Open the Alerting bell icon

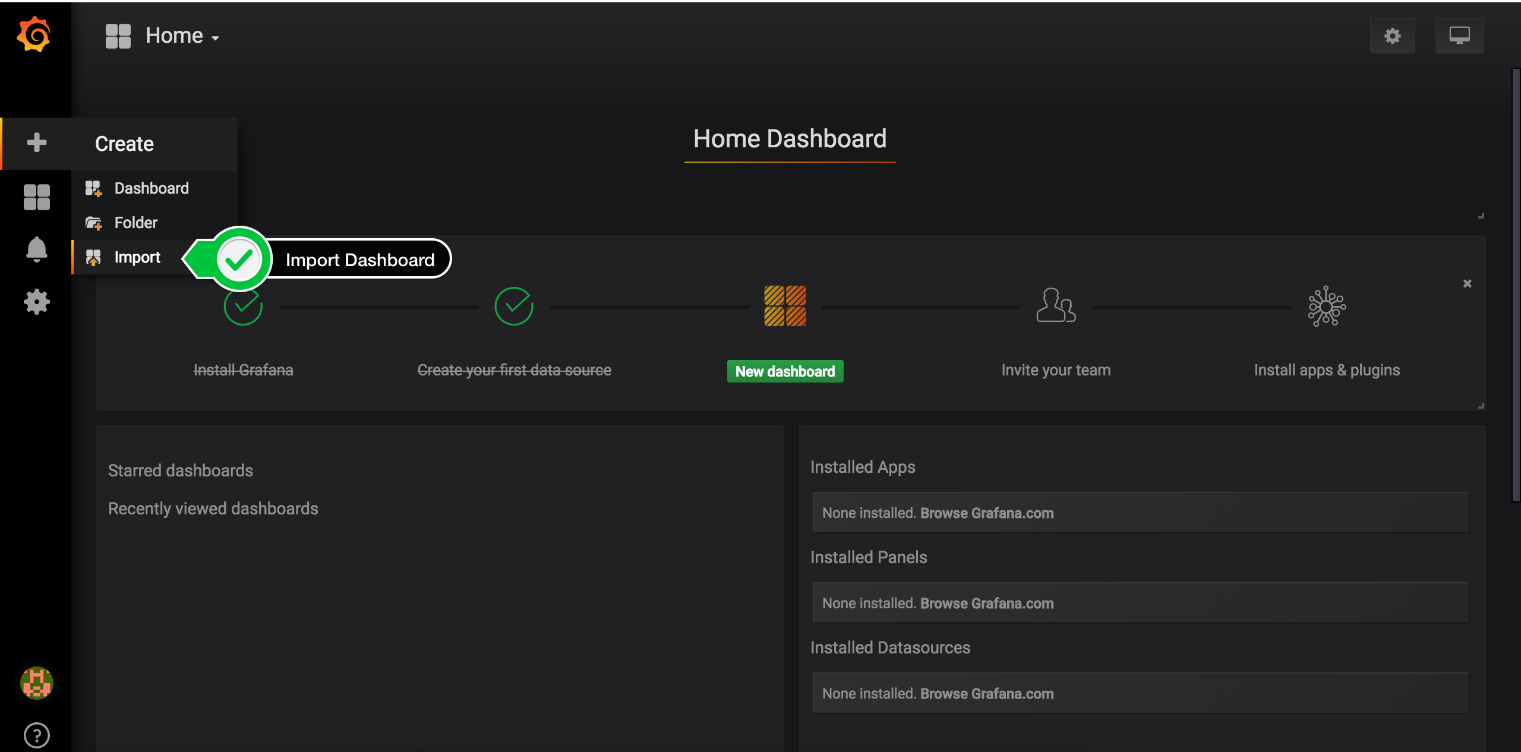click(x=37, y=249)
